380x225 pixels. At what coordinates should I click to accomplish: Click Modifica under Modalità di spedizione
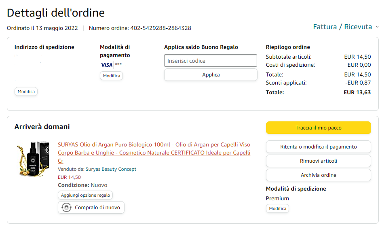click(277, 208)
